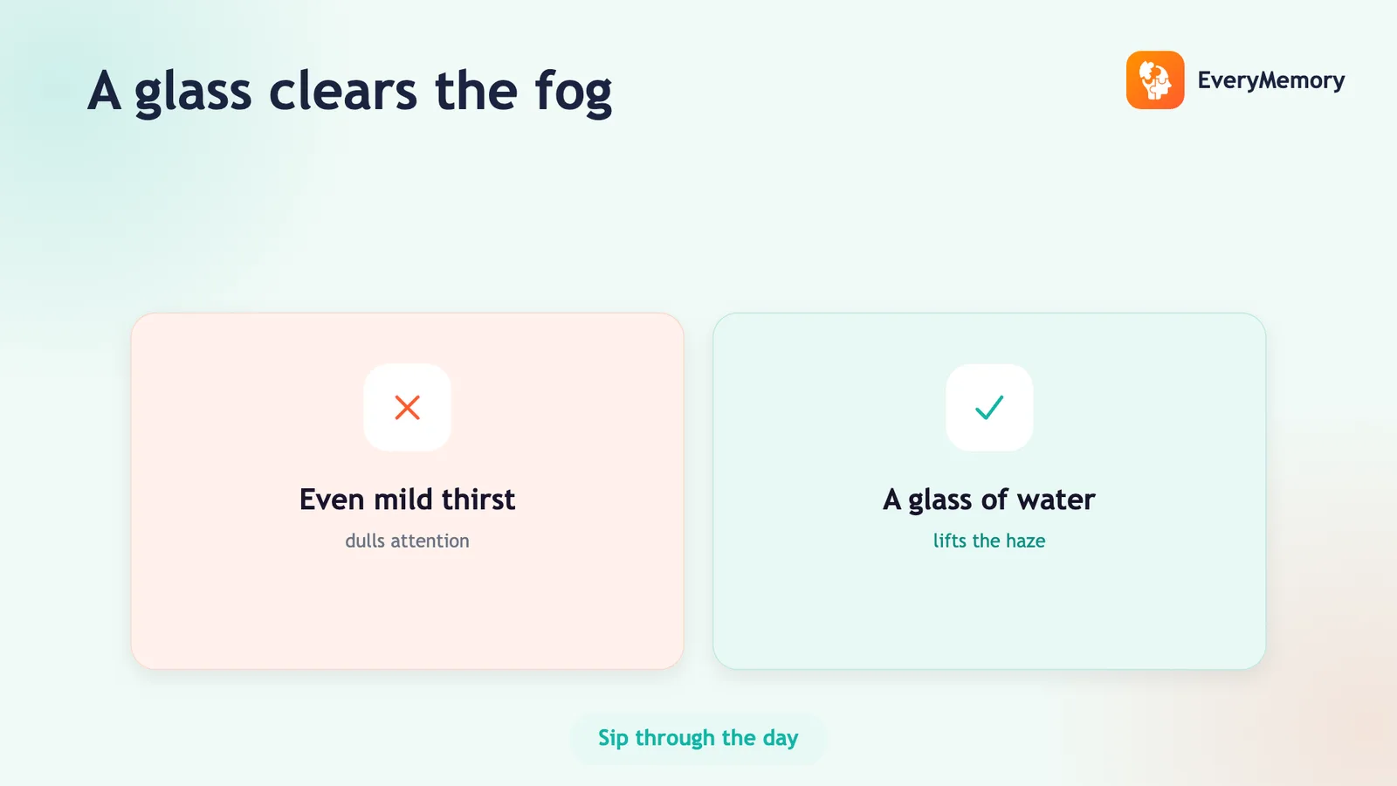
Task: Select the pink mild thirst card
Action: click(x=407, y=491)
